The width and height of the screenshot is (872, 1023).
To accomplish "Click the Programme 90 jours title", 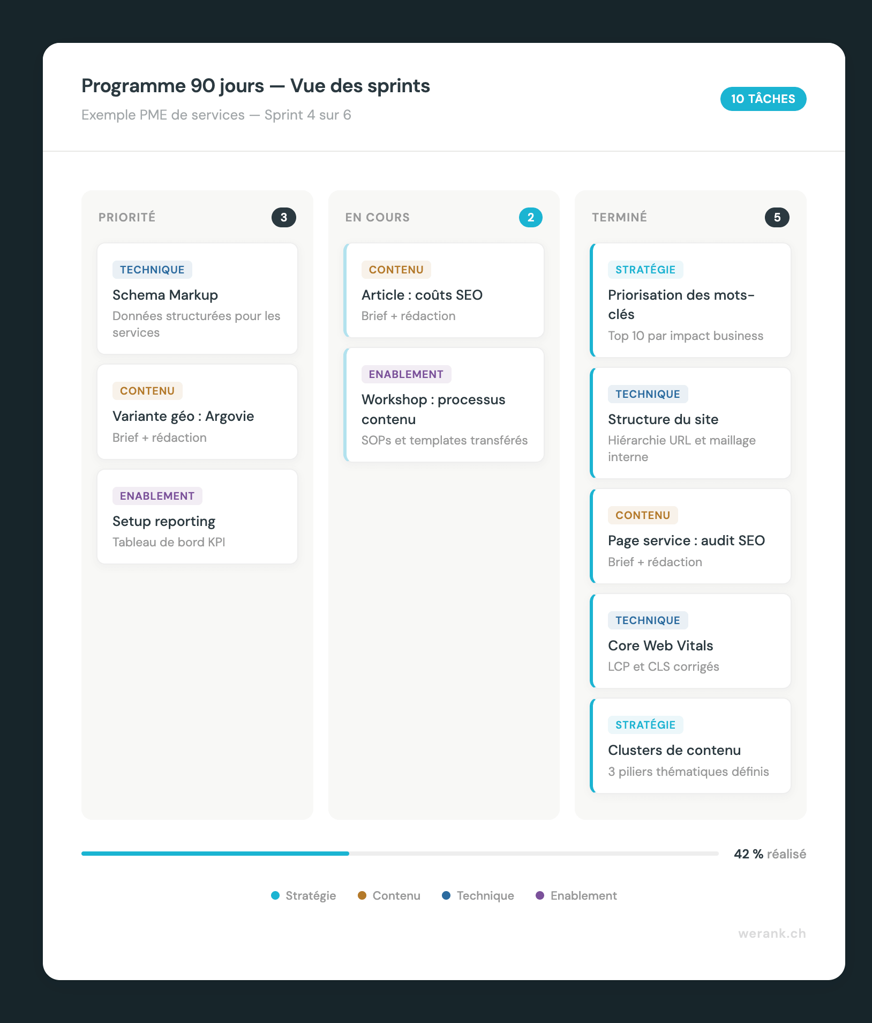I will click(255, 86).
